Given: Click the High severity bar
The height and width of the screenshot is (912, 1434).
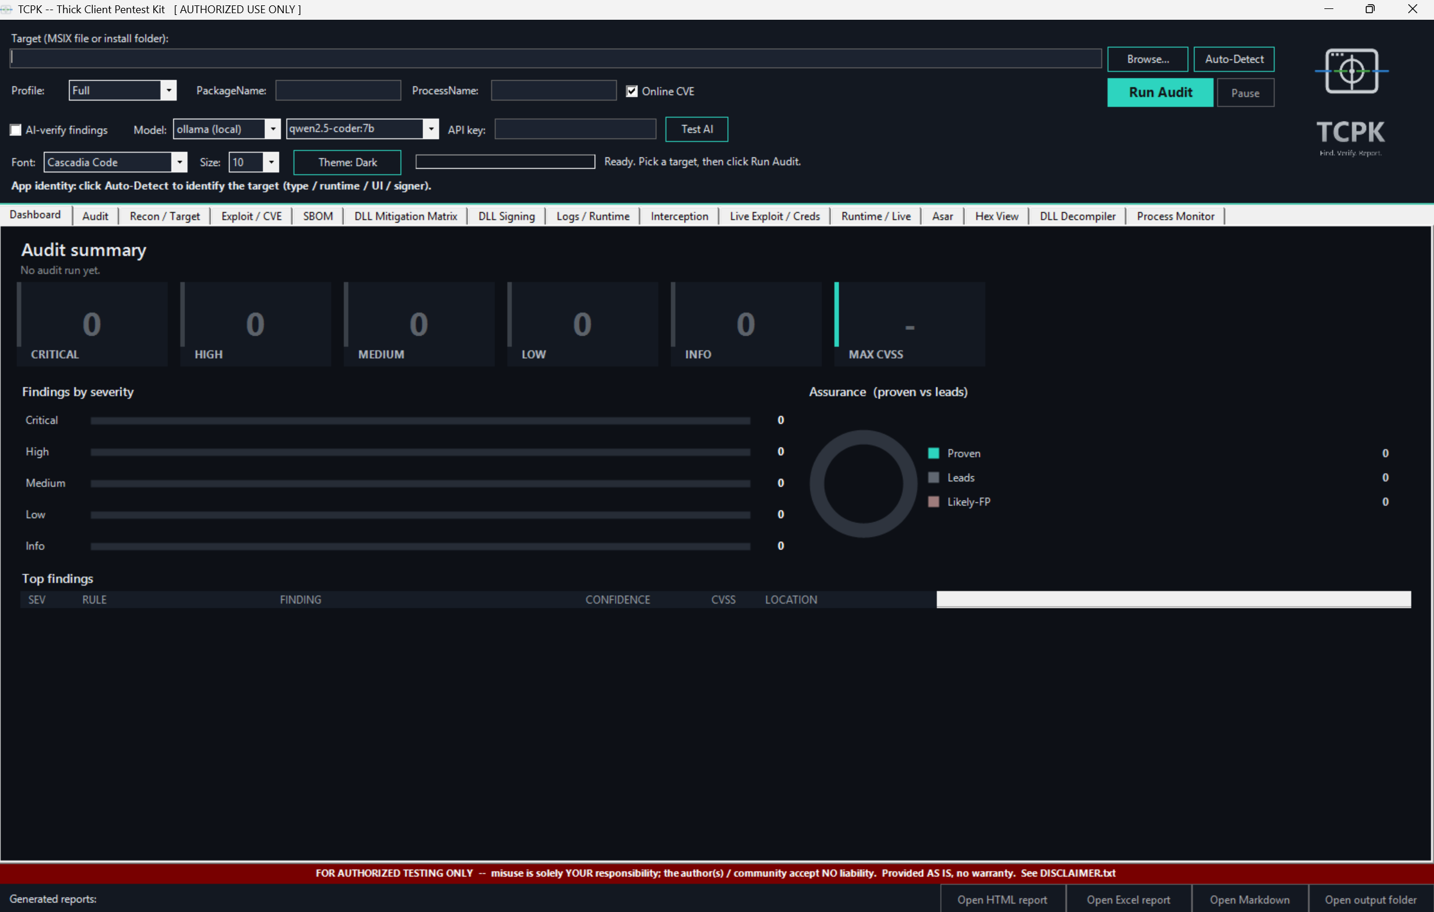Looking at the screenshot, I should [x=420, y=452].
